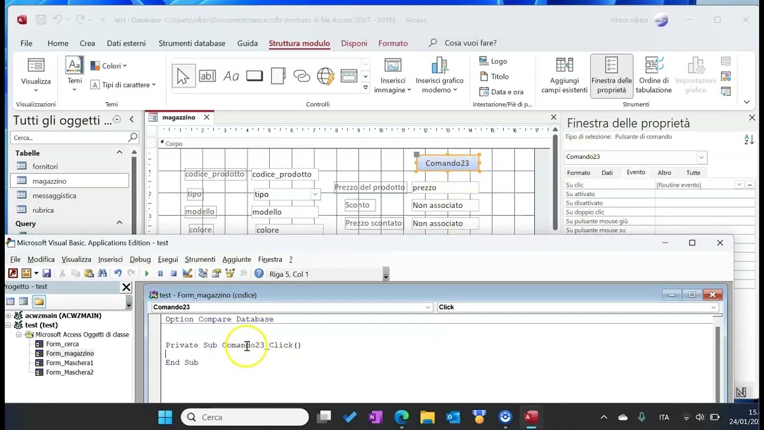Toggle Finestra delle proprietà button
Screen dimensions: 764x430
click(611, 75)
